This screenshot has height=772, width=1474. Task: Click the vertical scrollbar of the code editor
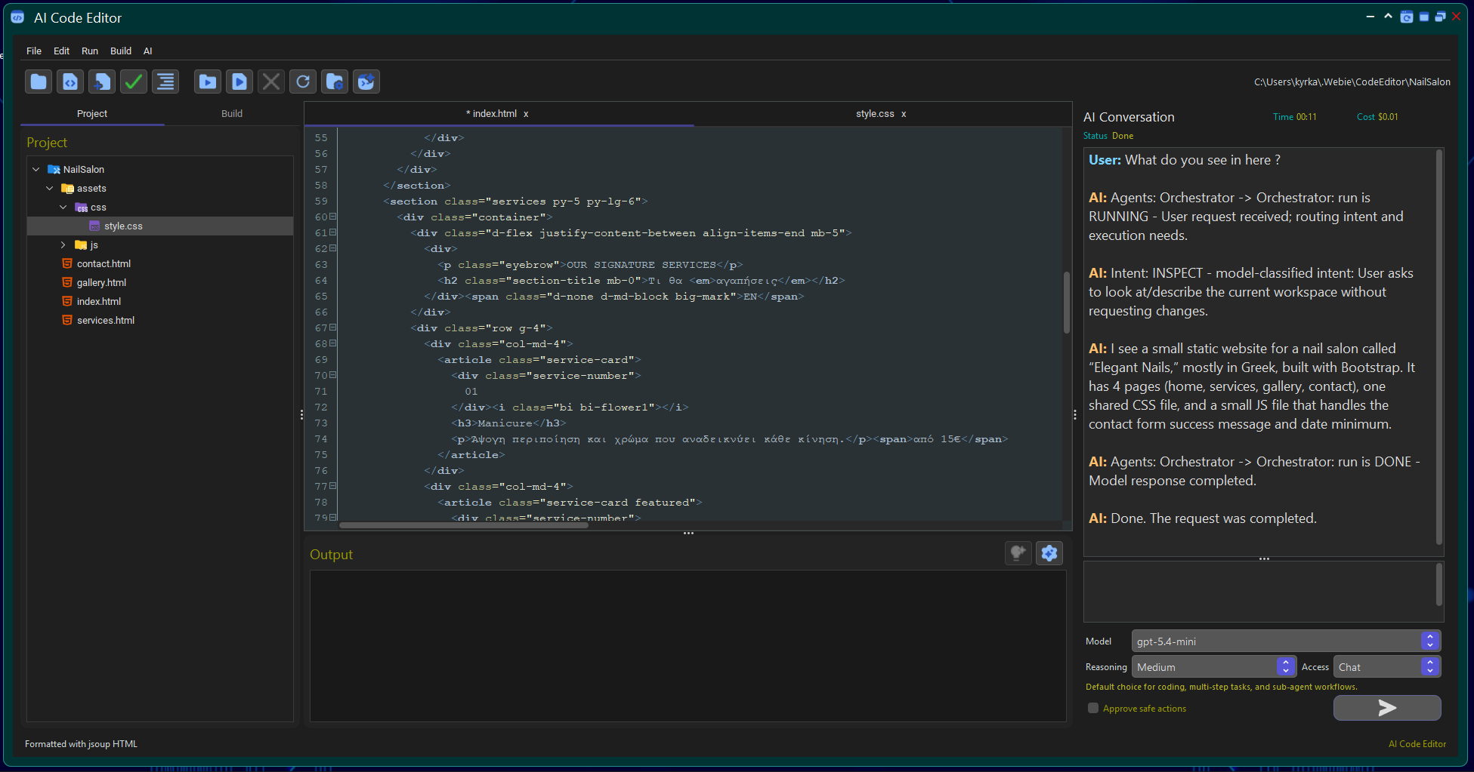(1067, 302)
